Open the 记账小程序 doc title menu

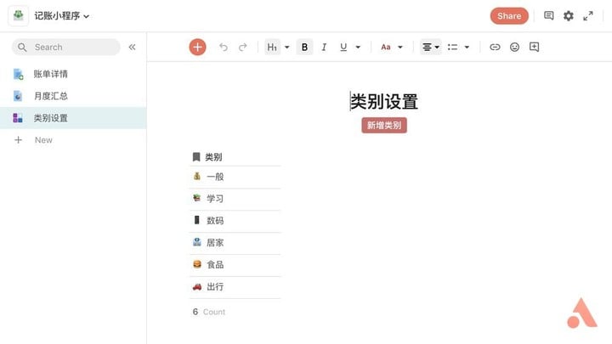coord(62,16)
